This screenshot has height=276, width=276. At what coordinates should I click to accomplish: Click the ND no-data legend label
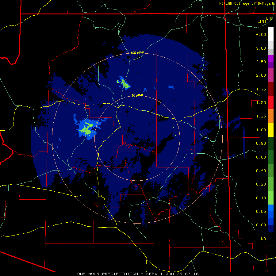coord(263,239)
